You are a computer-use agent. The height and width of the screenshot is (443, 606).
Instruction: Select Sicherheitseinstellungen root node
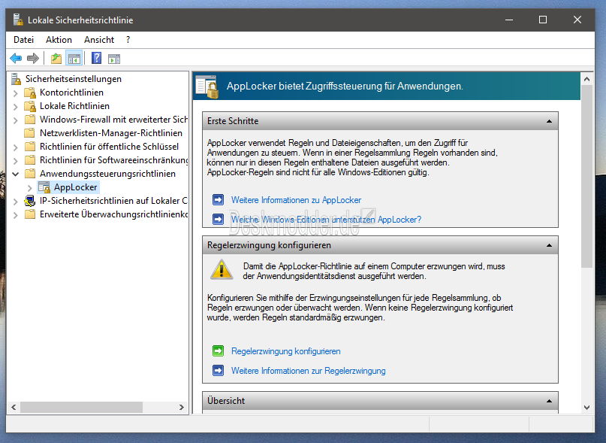point(74,79)
